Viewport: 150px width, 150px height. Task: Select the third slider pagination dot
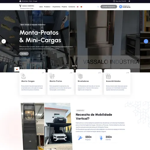coord(76,66)
